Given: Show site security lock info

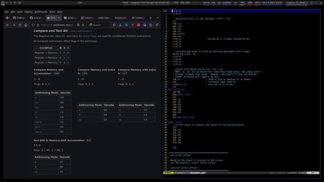Looking at the screenshot, I should 38,25.
